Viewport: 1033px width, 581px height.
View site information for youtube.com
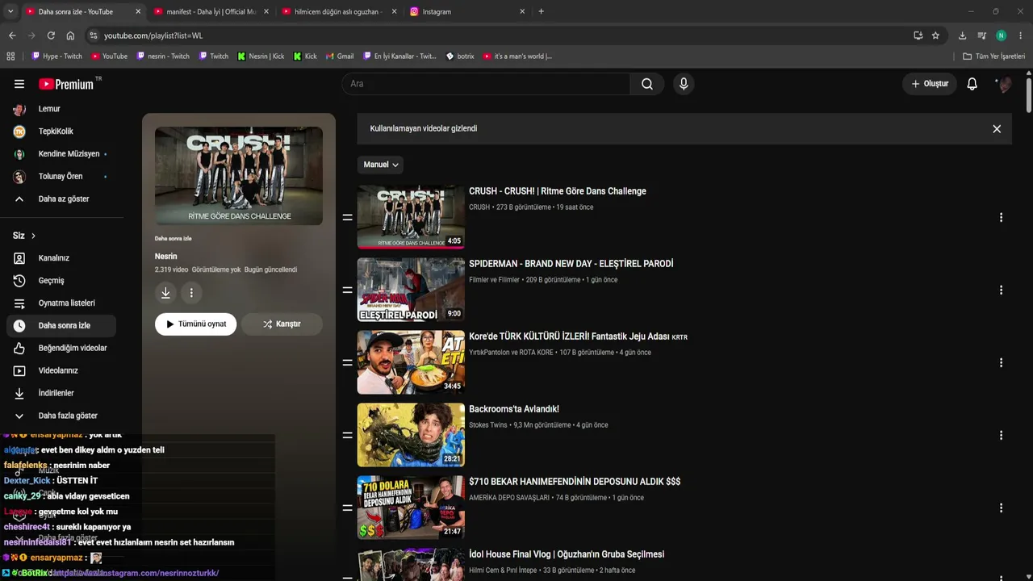(x=94, y=36)
